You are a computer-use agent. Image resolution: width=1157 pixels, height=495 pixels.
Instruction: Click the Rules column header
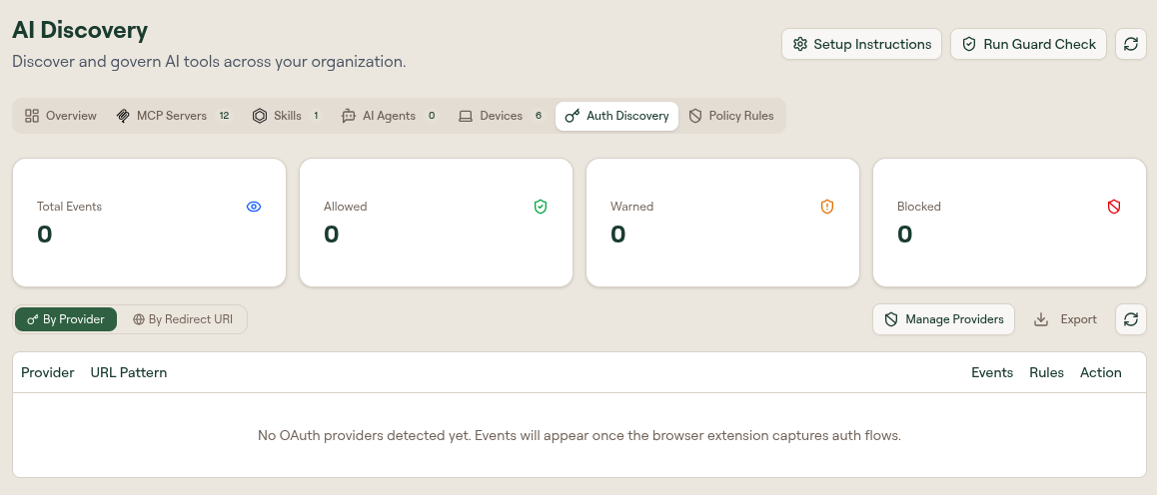click(1046, 372)
